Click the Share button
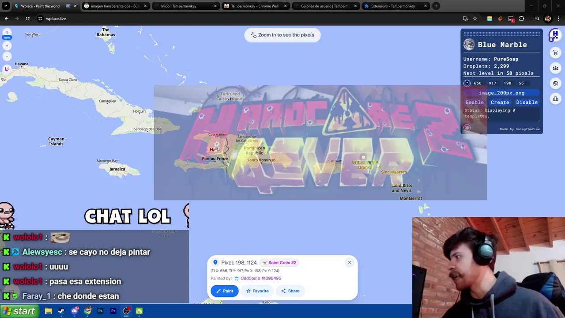This screenshot has width=565, height=318. coord(290,291)
